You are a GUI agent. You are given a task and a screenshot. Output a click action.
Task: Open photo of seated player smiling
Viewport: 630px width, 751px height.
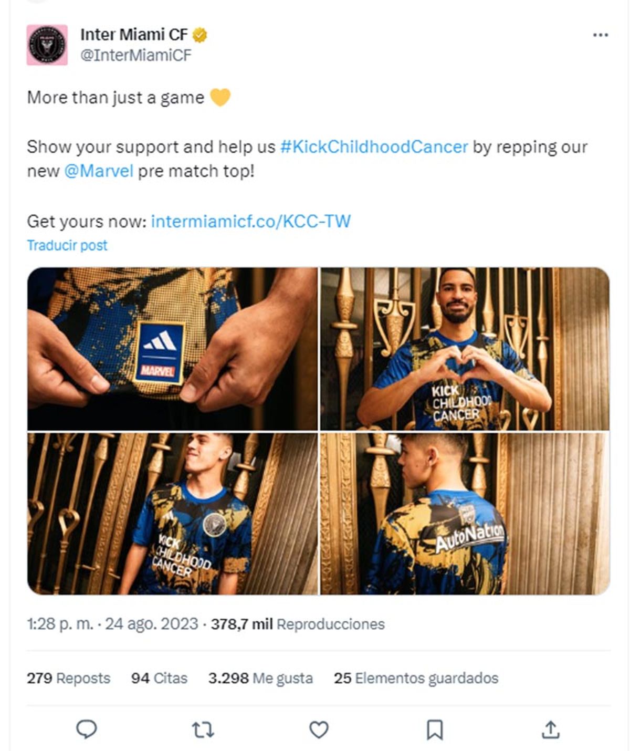point(173,514)
